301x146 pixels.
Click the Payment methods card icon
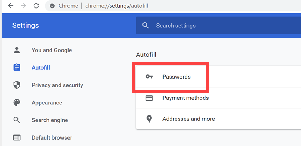[149, 98]
